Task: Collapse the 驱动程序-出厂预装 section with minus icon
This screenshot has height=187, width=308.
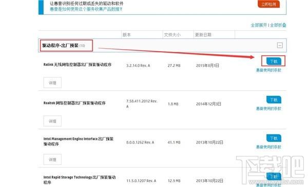Action: coord(280,46)
